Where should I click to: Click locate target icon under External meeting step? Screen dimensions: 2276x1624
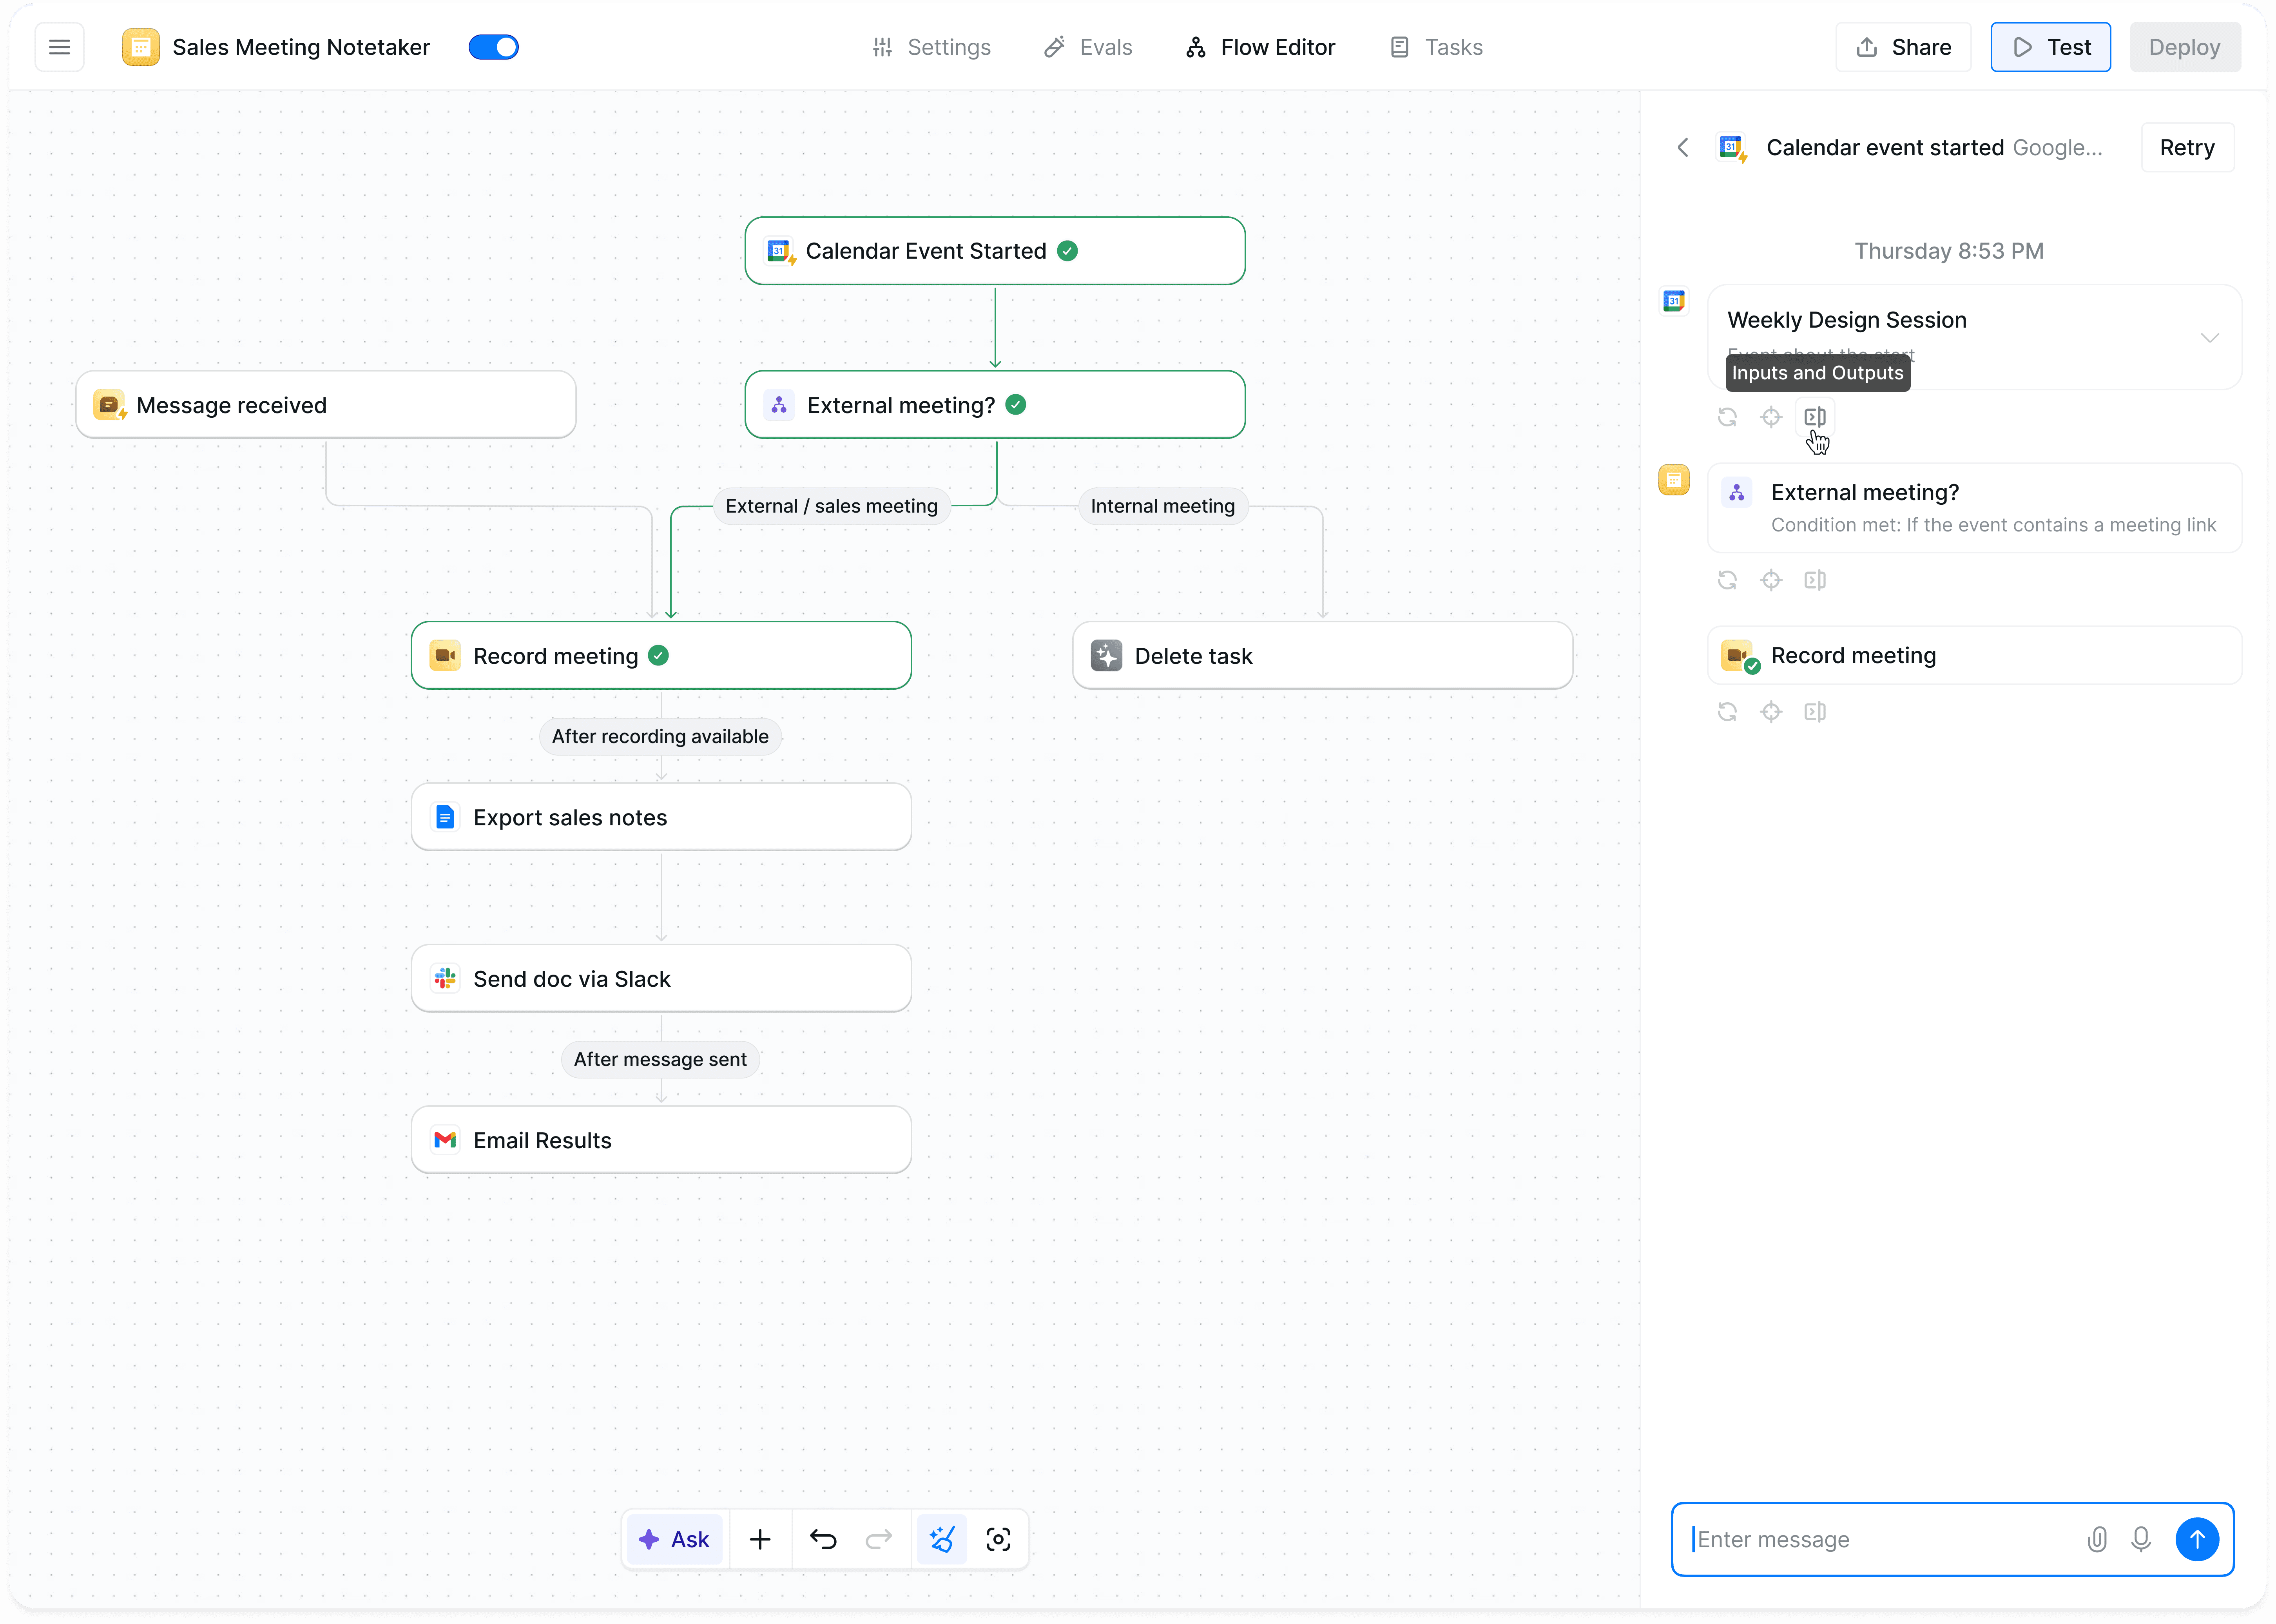click(1771, 580)
